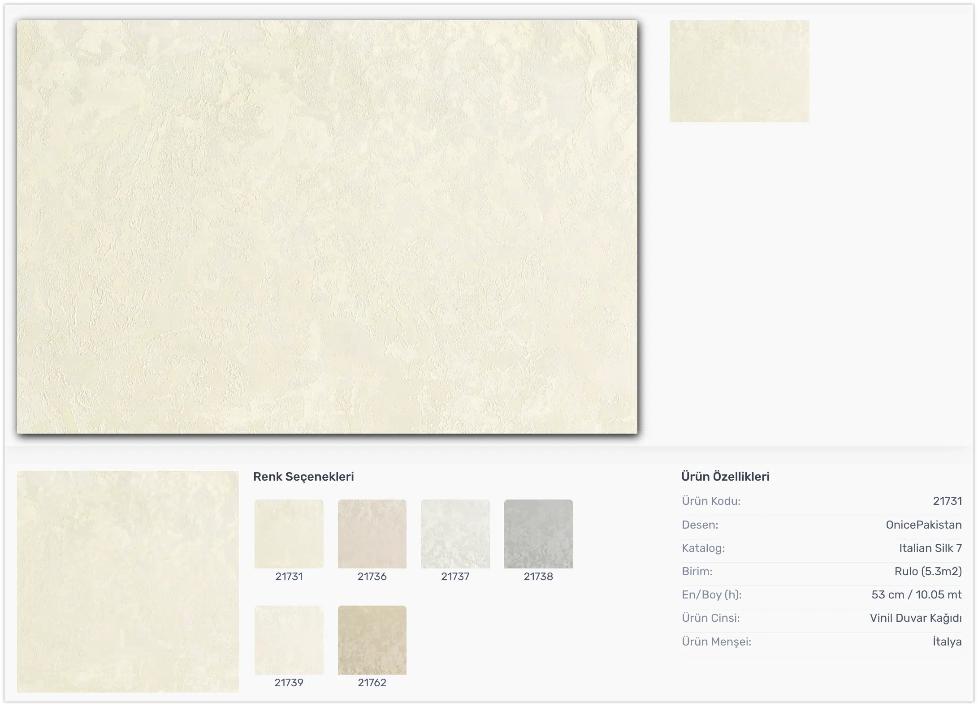Open the square wallpaper sample image
The width and height of the screenshot is (978, 706).
coord(128,581)
